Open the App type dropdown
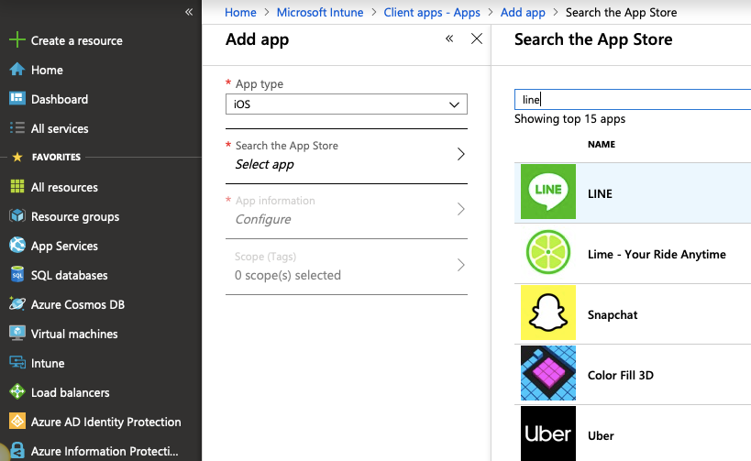The image size is (751, 461). click(x=347, y=104)
